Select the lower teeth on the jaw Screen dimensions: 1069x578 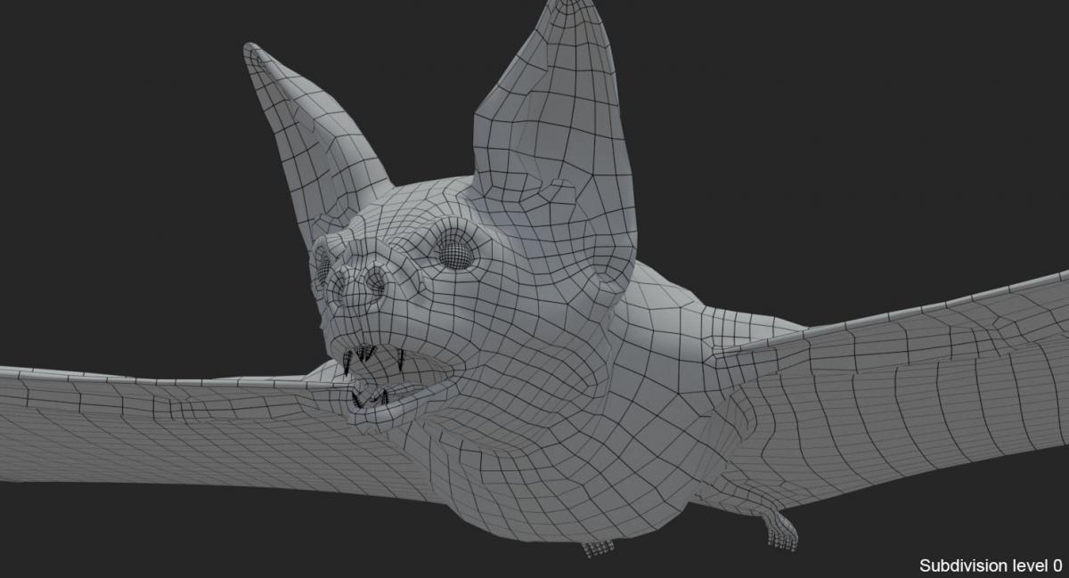(370, 397)
